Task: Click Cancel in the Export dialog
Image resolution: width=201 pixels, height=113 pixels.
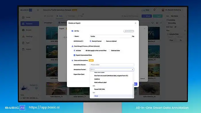Action: [x=142, y=79]
